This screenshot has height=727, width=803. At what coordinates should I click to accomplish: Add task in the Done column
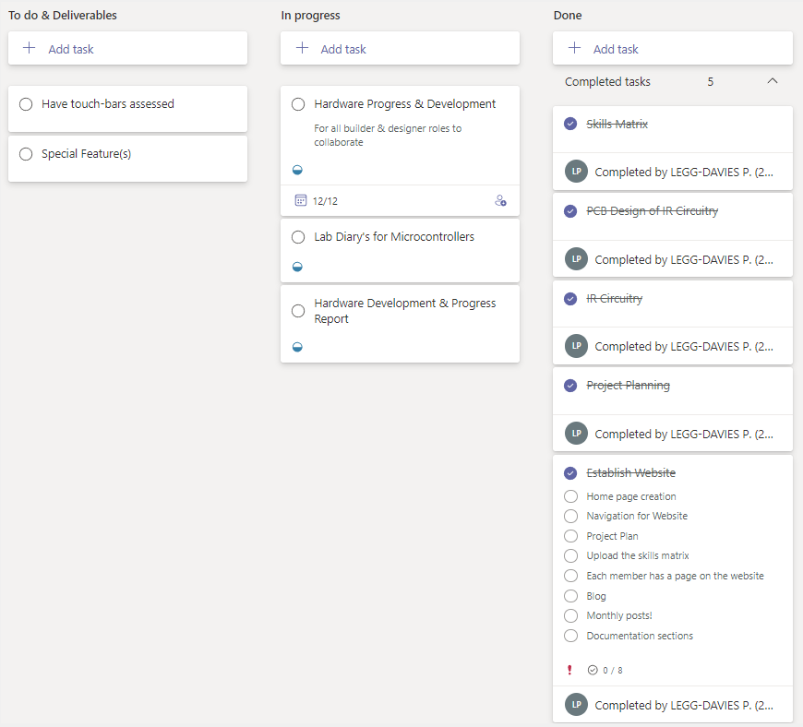click(616, 49)
